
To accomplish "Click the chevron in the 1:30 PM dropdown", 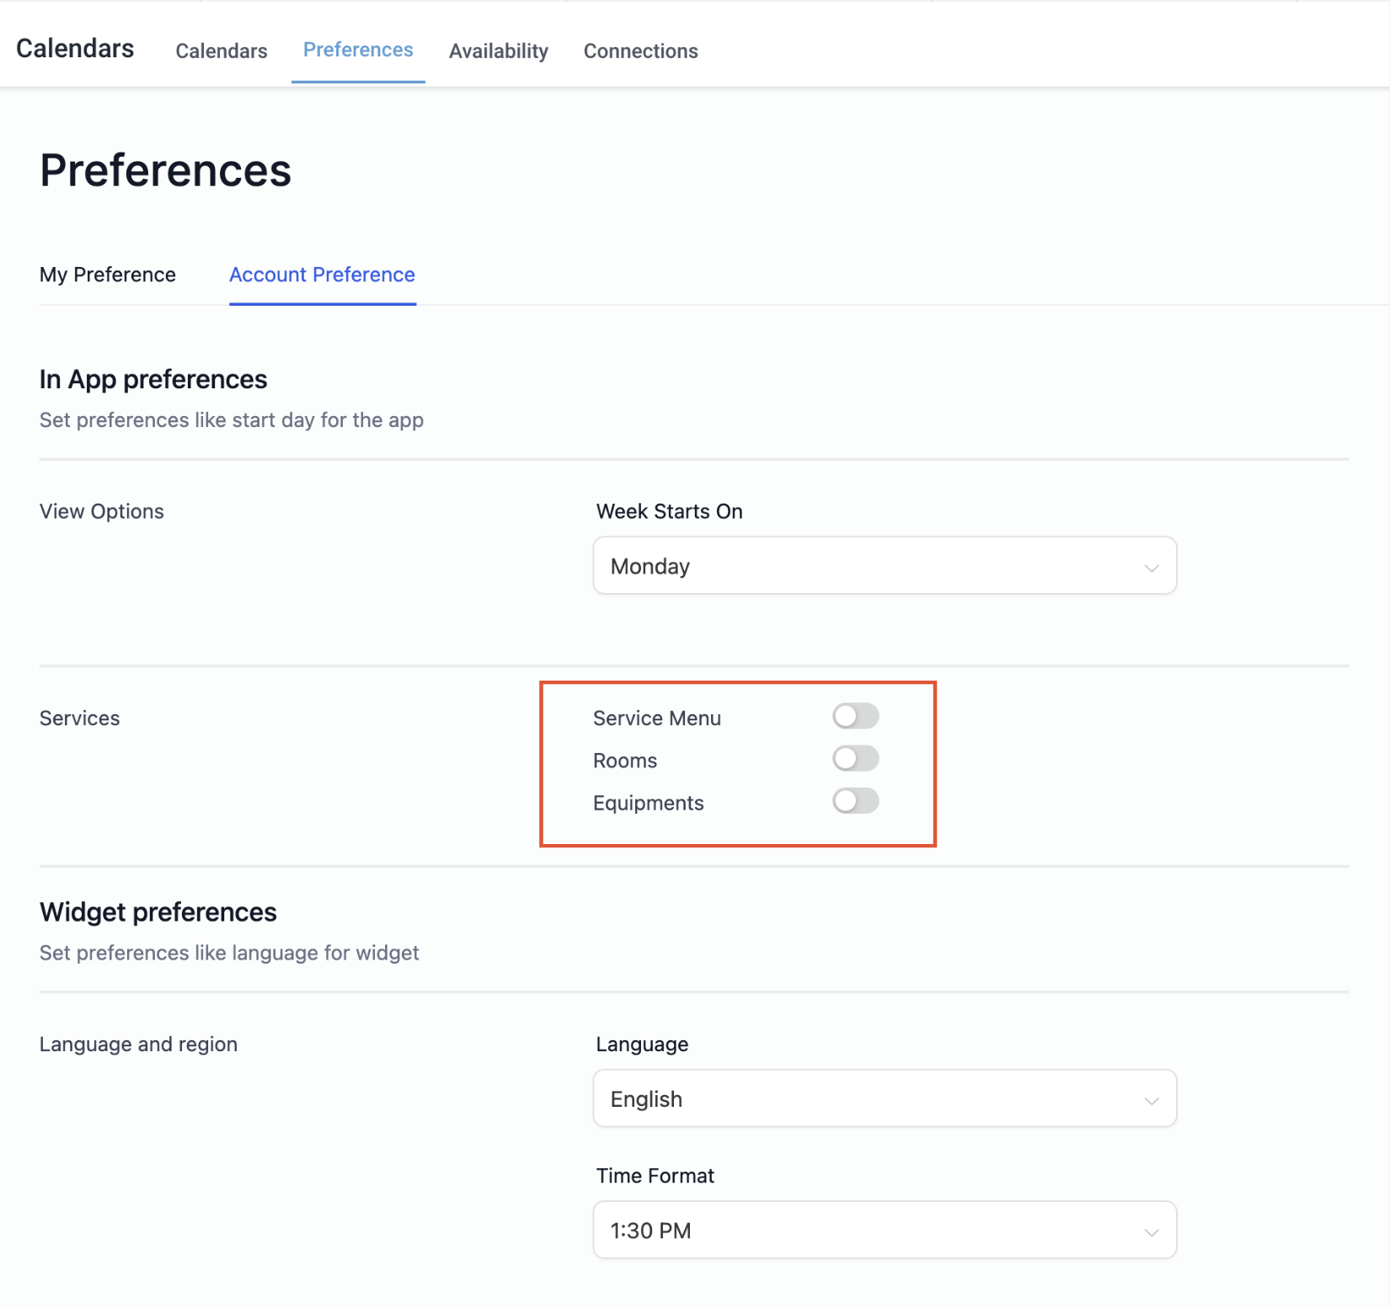I will [1152, 1232].
